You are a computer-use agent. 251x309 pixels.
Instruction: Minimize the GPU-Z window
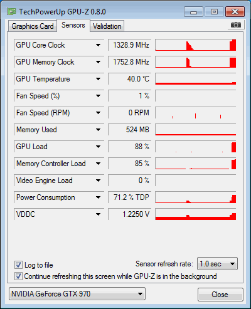click(193, 12)
